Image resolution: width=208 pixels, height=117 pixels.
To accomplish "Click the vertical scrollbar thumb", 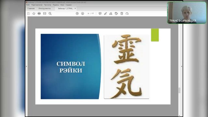I will tap(179, 90).
